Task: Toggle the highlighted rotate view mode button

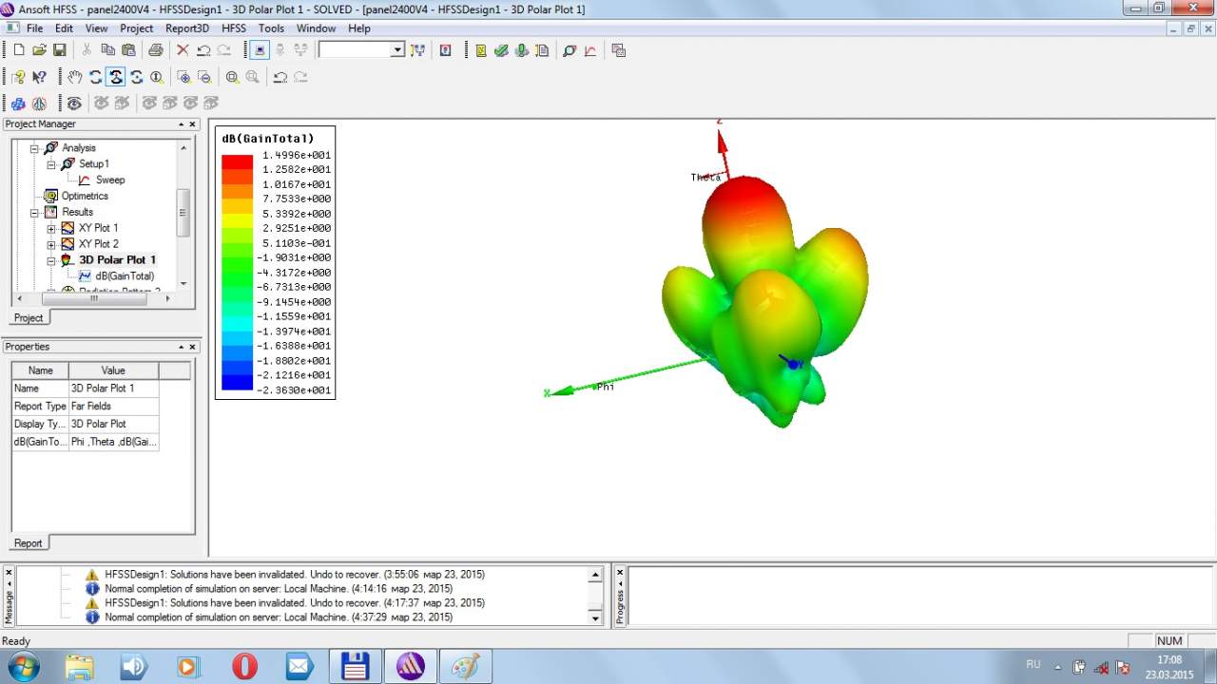Action: coord(116,77)
